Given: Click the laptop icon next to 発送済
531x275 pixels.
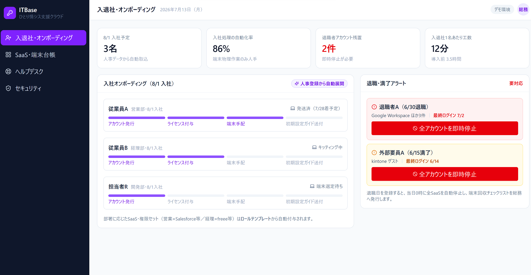Looking at the screenshot, I should pyautogui.click(x=293, y=108).
